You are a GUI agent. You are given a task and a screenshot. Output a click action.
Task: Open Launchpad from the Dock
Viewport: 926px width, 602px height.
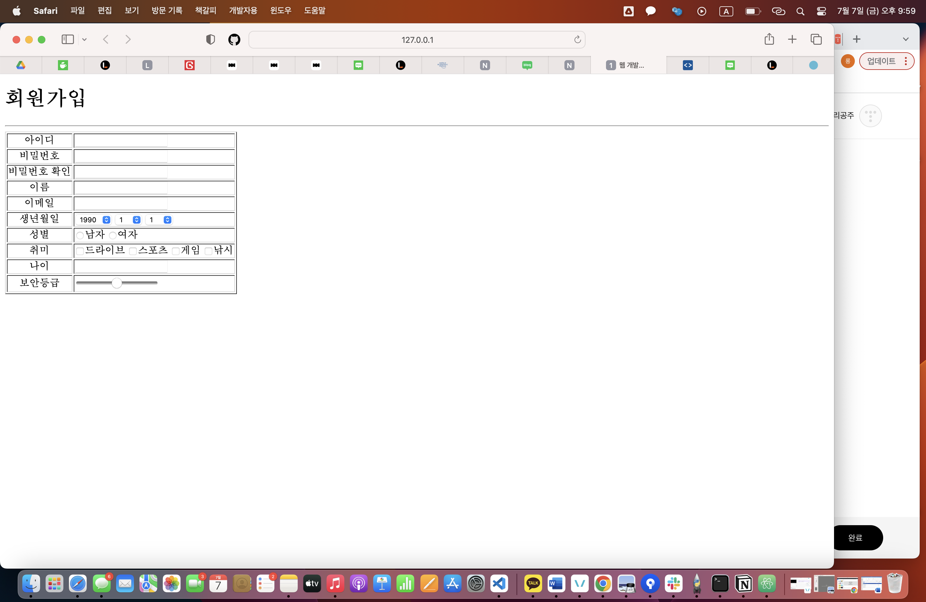54,583
